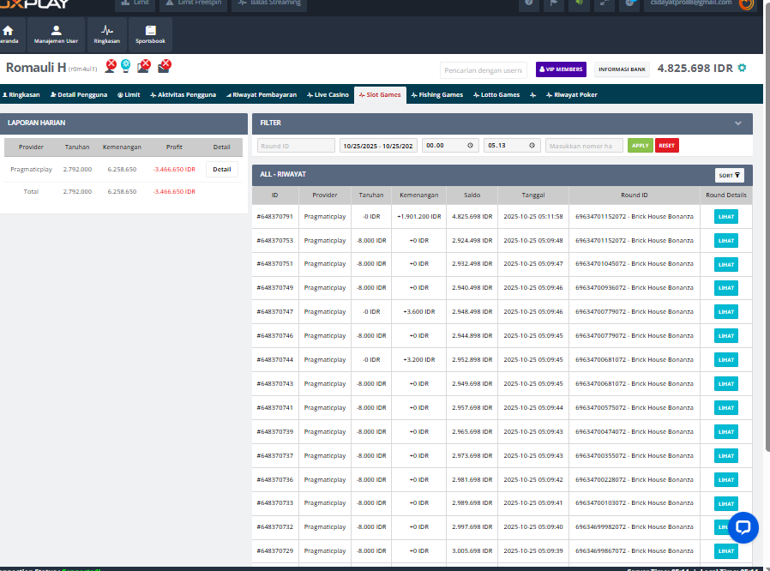The width and height of the screenshot is (770, 571).
Task: Click LIHAT for bet #648370791
Action: (725, 217)
